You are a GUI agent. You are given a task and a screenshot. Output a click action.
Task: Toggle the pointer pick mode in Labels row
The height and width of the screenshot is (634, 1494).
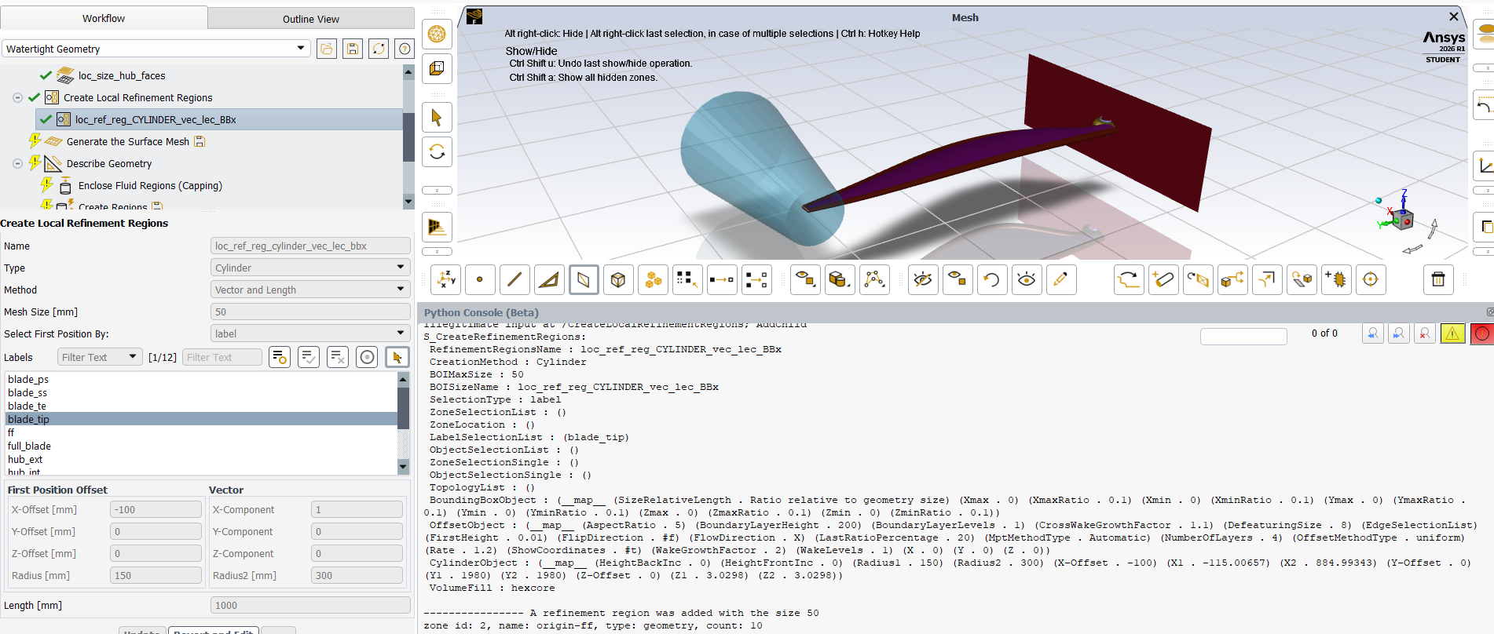click(x=397, y=357)
